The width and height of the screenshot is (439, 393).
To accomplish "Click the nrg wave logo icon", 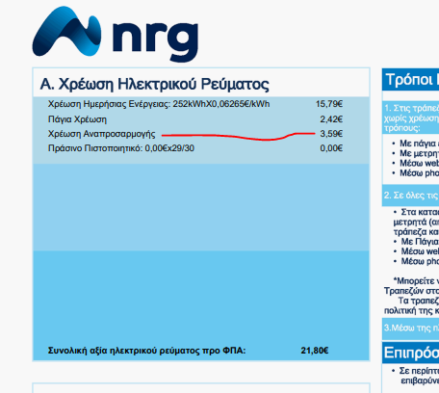I will [x=66, y=31].
